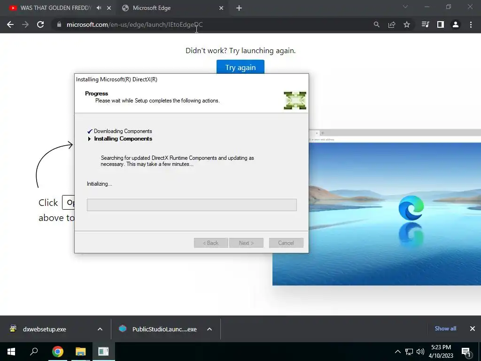481x361 pixels.
Task: Click 'Didn't work? Try launching again.' text
Action: (x=240, y=51)
